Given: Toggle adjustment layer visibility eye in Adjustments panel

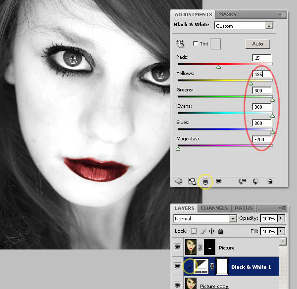Looking at the screenshot, I should click(219, 181).
